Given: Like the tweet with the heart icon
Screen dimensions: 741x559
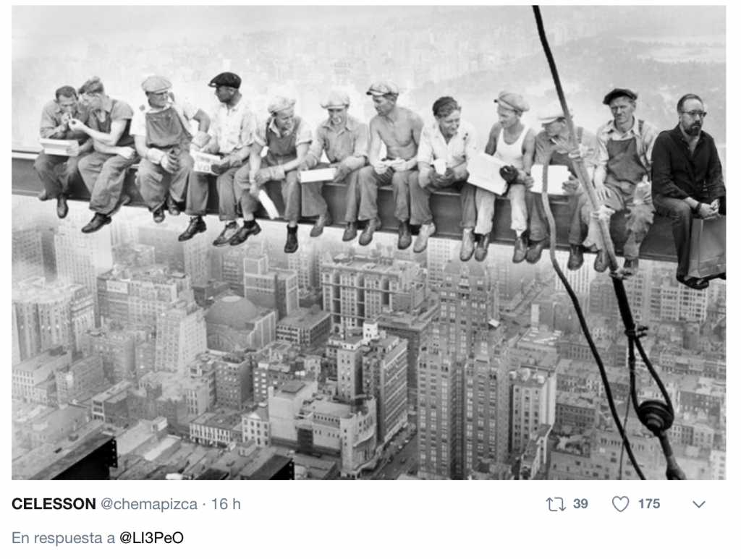Looking at the screenshot, I should click(x=620, y=504).
